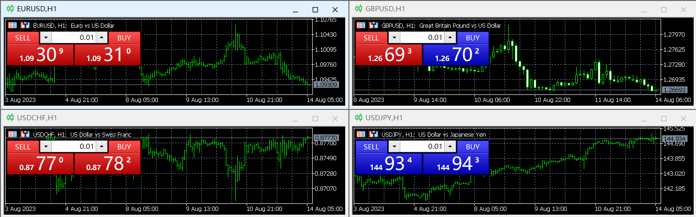The width and height of the screenshot is (696, 217).
Task: Toggle the one-click trading panel icon on EURUSD chart
Action: [13, 26]
